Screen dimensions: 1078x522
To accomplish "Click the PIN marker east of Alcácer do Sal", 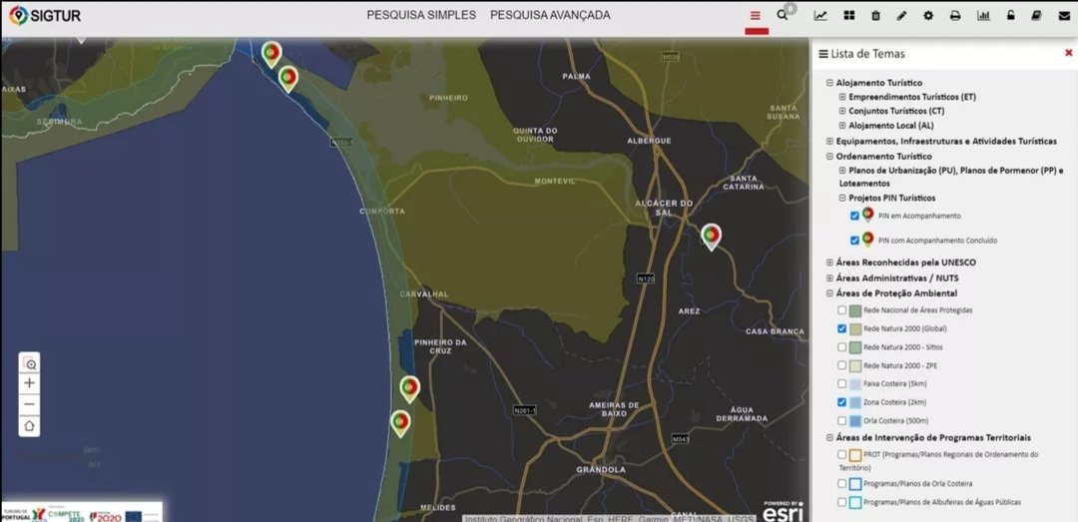I will 712,237.
